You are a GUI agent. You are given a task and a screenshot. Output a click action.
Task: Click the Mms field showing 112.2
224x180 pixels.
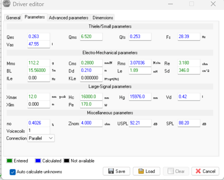point(39,63)
